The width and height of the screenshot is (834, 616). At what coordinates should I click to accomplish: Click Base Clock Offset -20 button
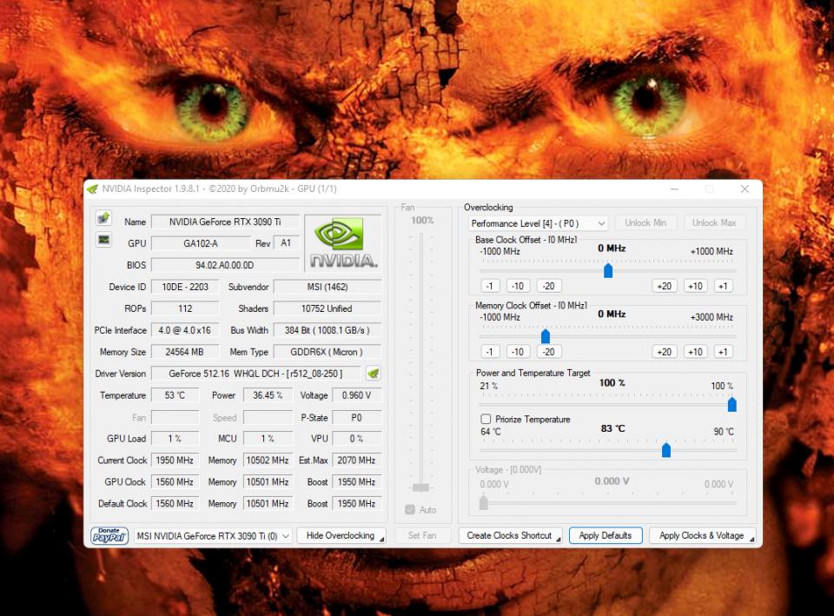(x=548, y=286)
